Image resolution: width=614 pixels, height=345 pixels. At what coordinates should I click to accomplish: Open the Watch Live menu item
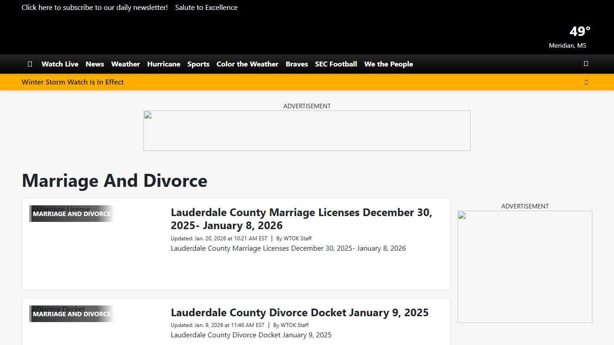[x=59, y=64]
